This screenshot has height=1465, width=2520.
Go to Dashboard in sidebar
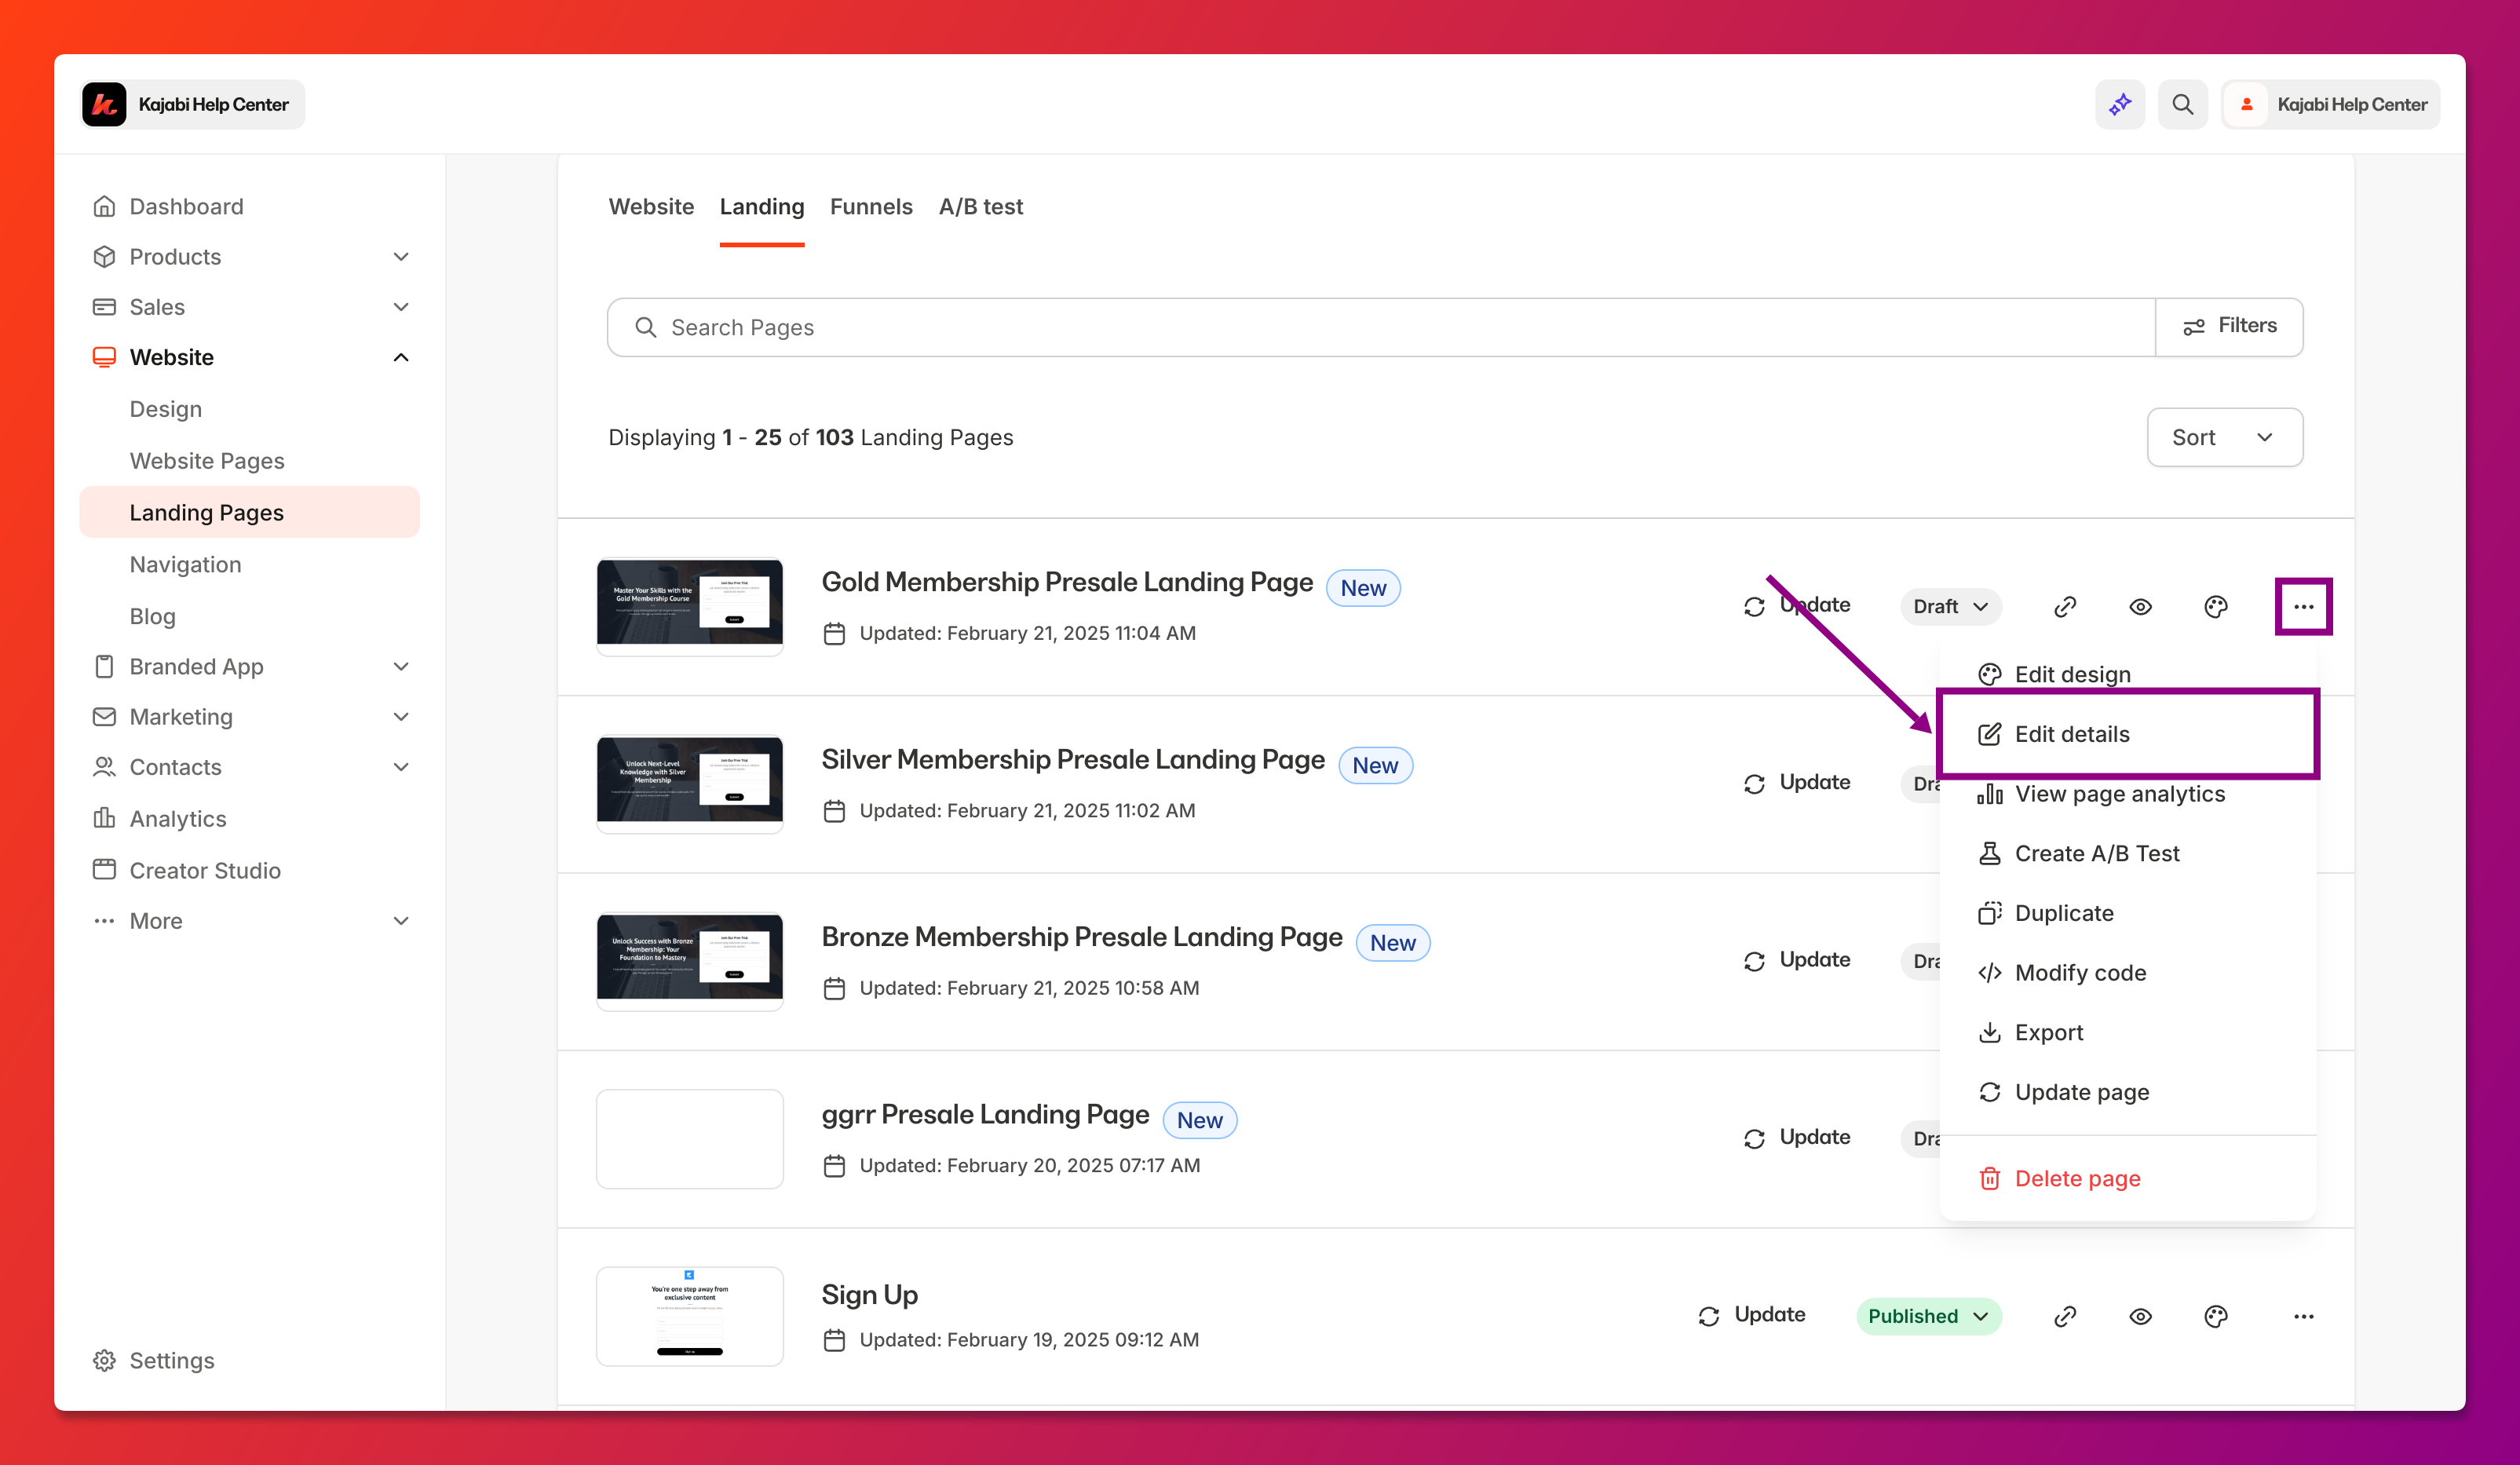(186, 206)
